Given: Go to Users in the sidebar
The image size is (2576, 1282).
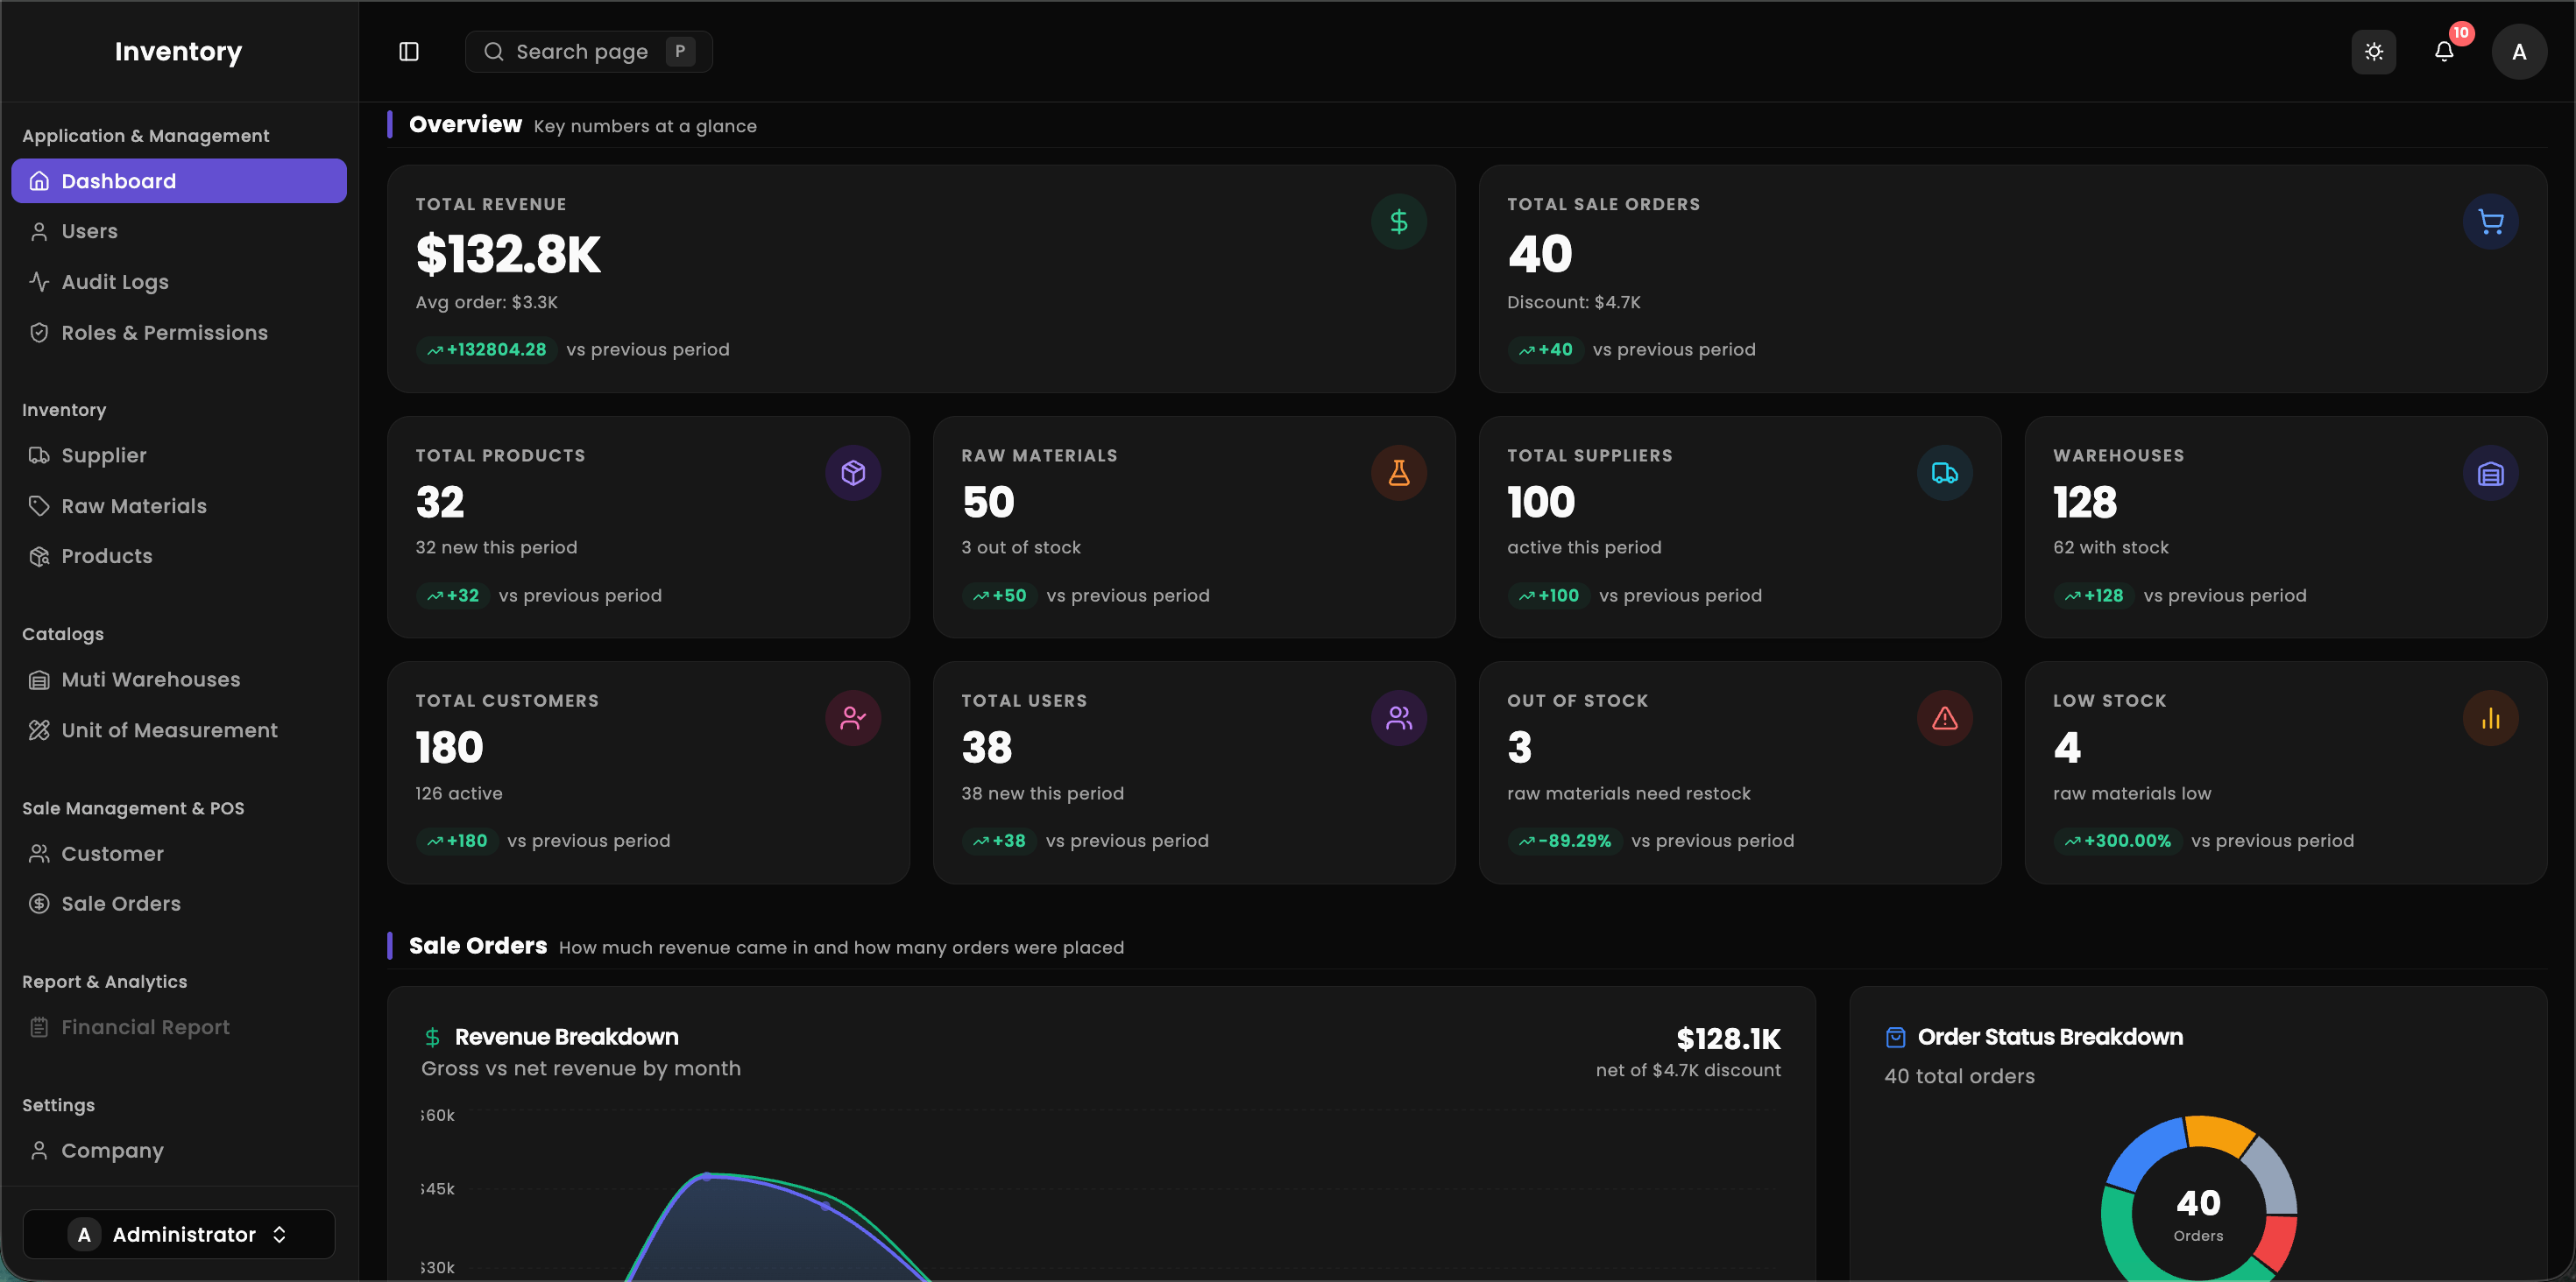Looking at the screenshot, I should coord(179,231).
